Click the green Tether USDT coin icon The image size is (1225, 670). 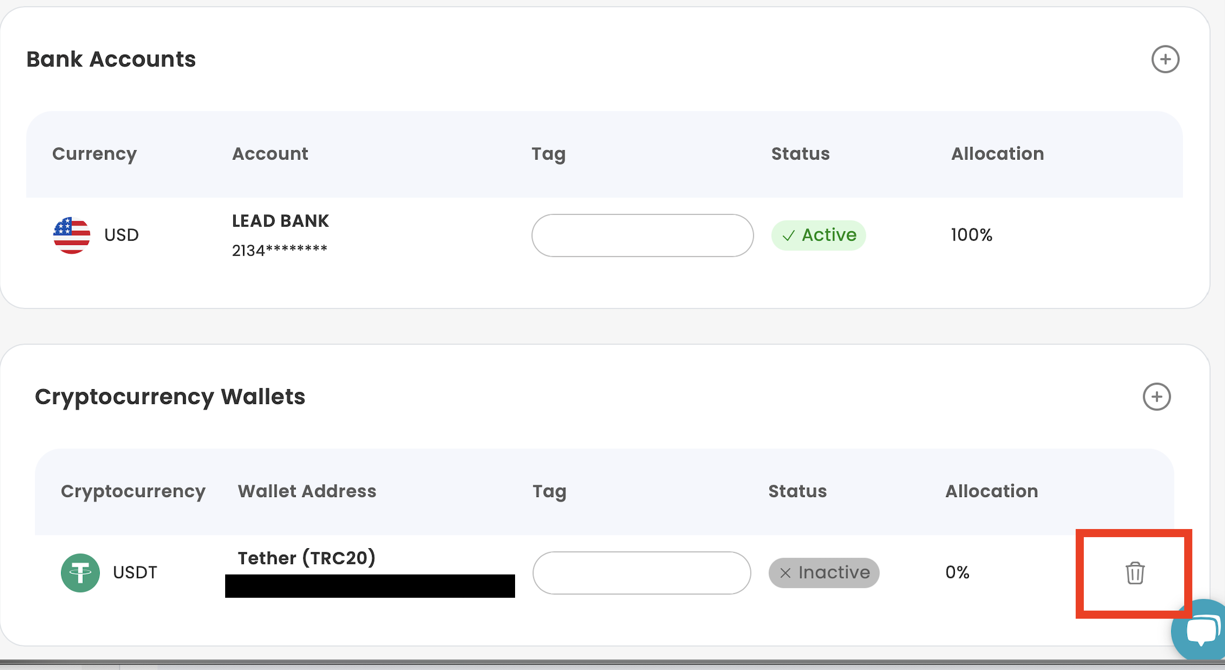[80, 573]
